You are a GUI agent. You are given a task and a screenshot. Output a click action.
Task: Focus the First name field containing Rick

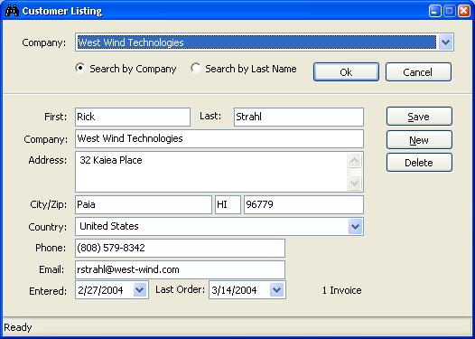(133, 117)
